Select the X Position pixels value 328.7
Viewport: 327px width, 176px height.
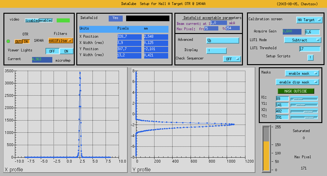pos(129,37)
